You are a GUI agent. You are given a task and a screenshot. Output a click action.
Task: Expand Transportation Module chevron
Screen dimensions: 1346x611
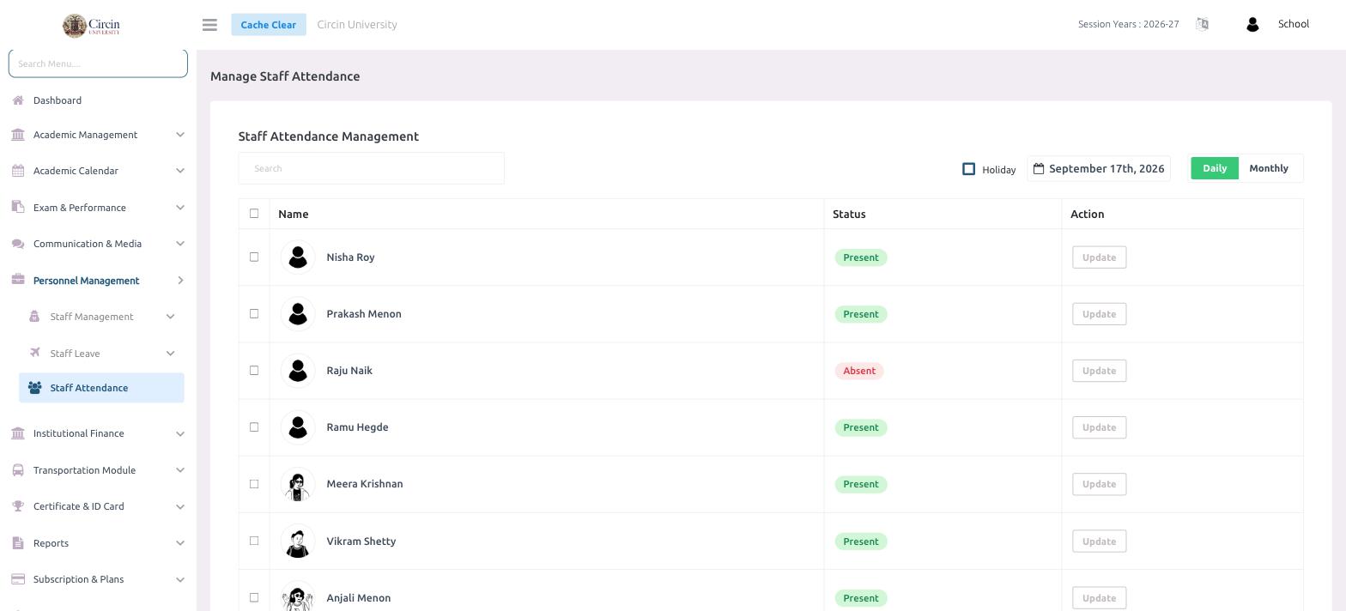click(x=180, y=470)
